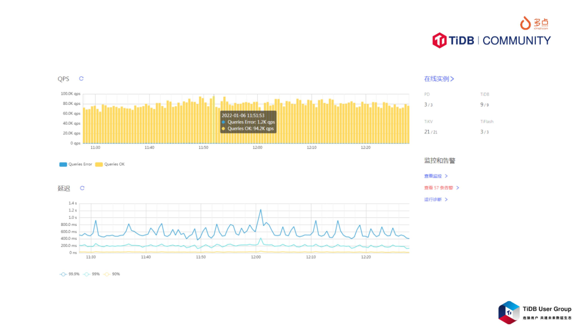Viewport: 581px width, 327px height.
Task: Click Queries Error: 1.2K qps tooltip line
Action: tap(248, 122)
